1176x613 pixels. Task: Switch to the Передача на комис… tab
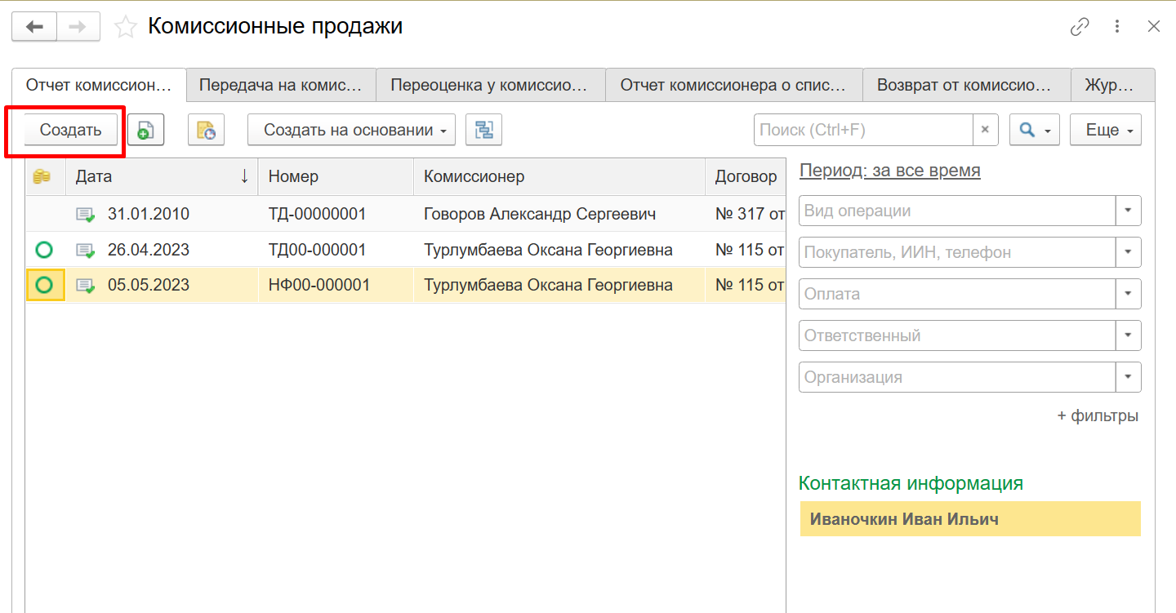click(280, 85)
